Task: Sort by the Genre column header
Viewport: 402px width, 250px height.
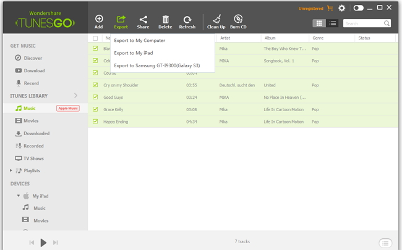Action: [x=318, y=38]
